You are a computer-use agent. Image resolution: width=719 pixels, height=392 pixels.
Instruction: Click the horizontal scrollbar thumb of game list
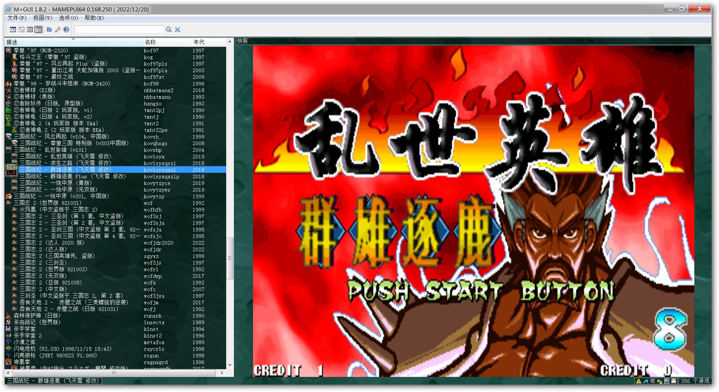pyautogui.click(x=114, y=373)
